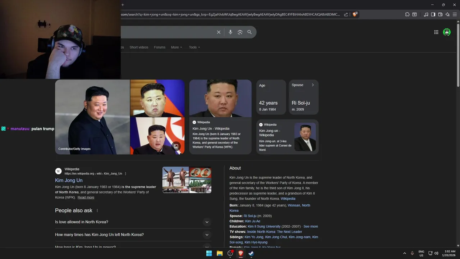
Task: Open a new tab with plus button
Action: pos(123,5)
